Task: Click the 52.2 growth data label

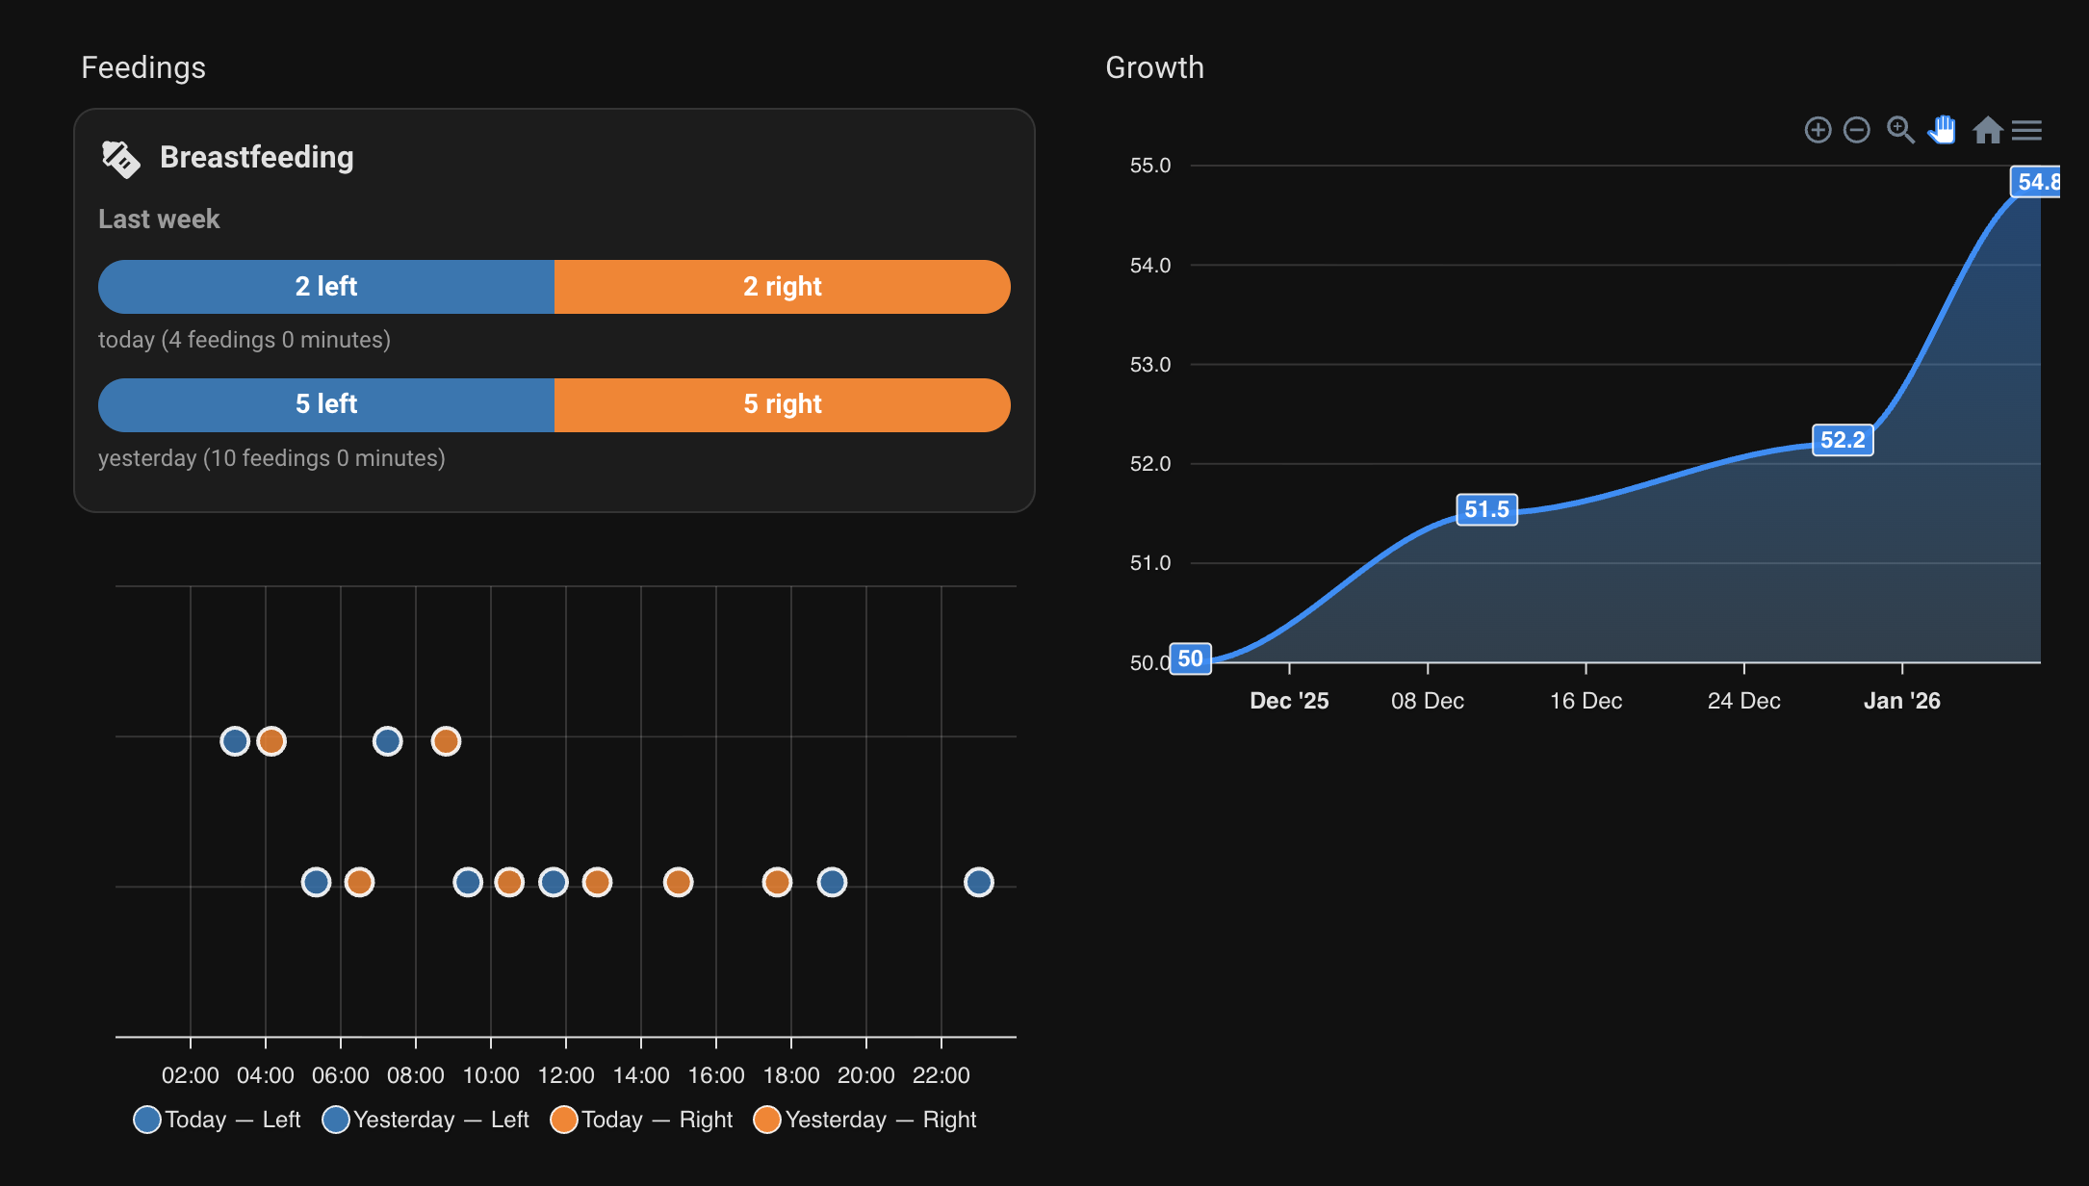Action: (1842, 440)
